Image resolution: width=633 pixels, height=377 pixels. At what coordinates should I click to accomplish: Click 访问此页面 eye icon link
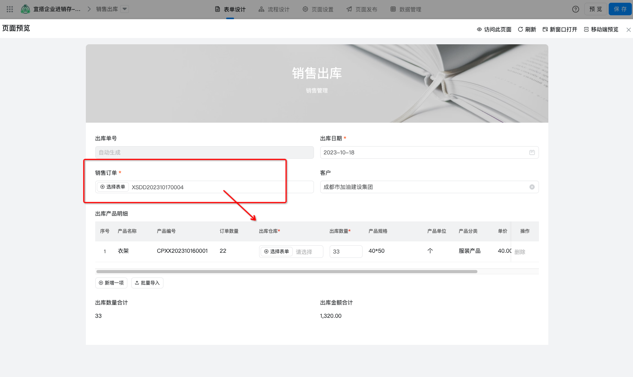pos(494,29)
